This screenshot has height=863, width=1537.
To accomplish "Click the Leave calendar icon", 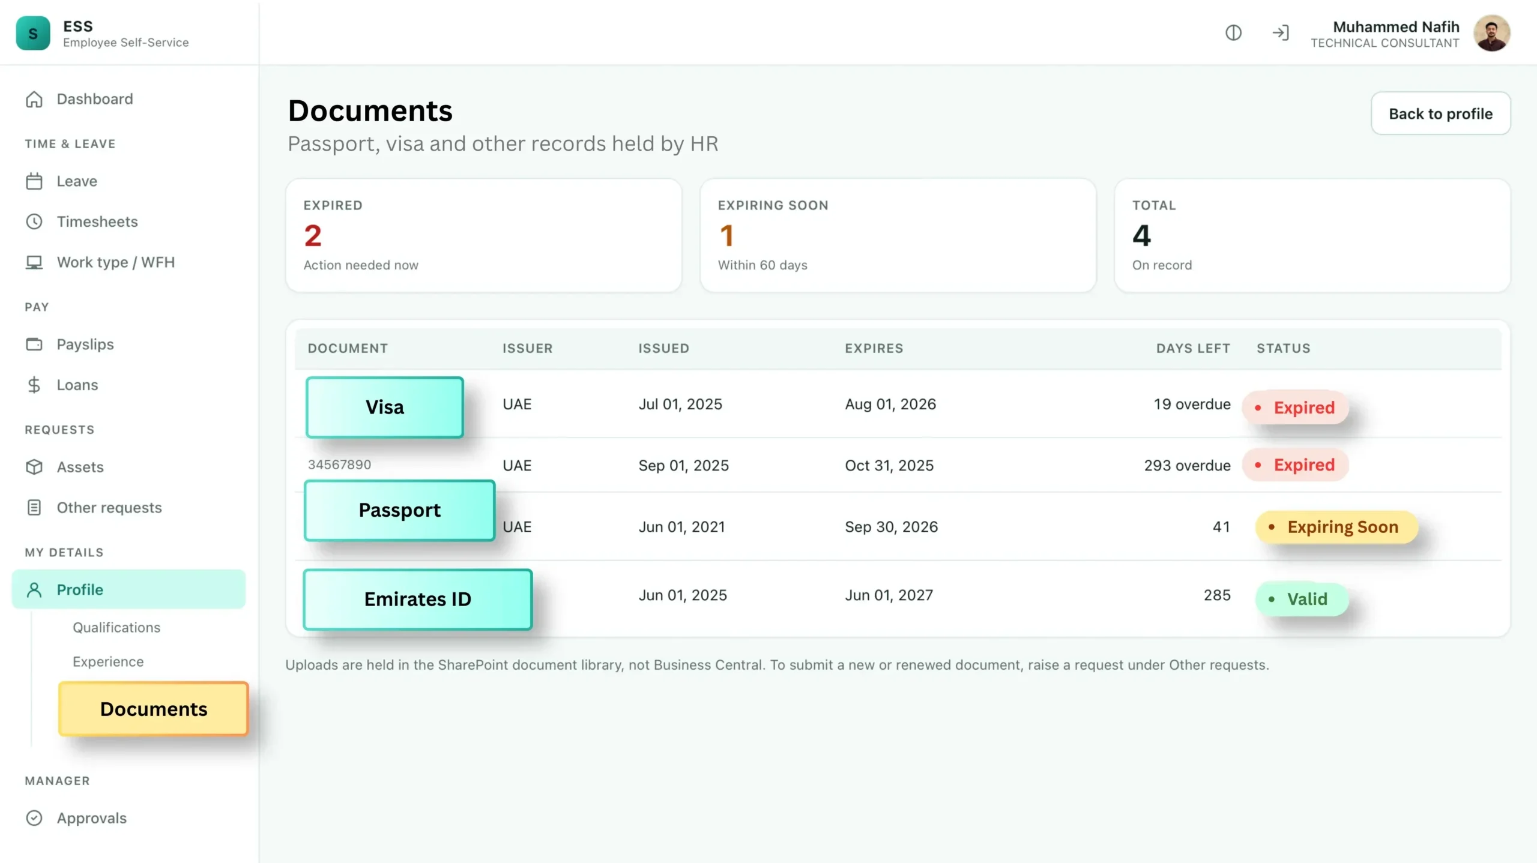I will pyautogui.click(x=34, y=181).
